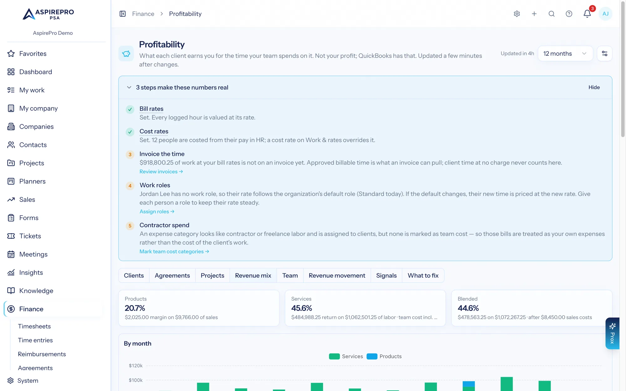
Task: Switch to the Agreements tab
Action: 172,276
